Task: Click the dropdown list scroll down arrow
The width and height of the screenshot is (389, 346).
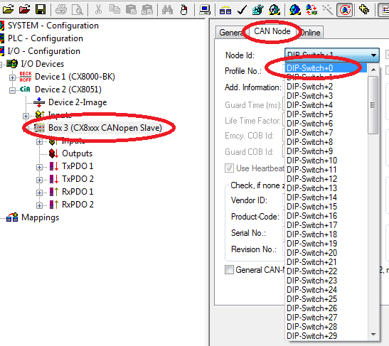Action: (x=373, y=335)
